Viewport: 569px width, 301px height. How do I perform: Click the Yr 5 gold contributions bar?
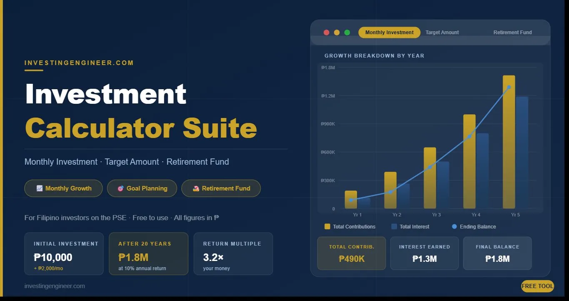point(509,142)
